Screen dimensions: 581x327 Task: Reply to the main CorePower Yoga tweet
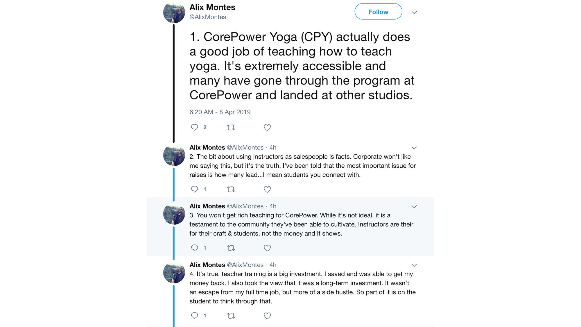[194, 127]
